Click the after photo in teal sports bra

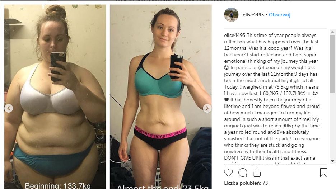click(161, 97)
